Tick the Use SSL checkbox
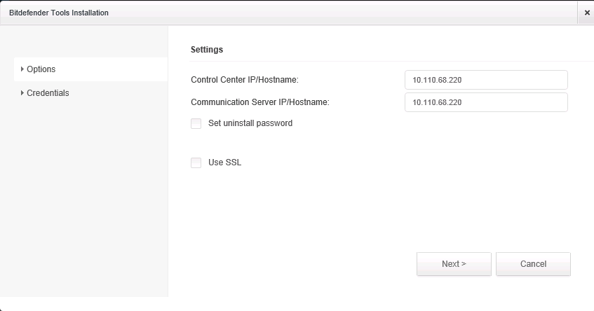This screenshot has height=311, width=594. click(196, 163)
